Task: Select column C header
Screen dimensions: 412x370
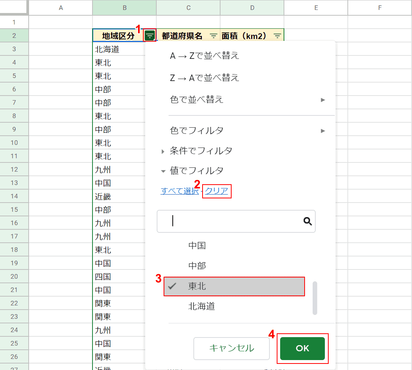Action: pyautogui.click(x=188, y=8)
